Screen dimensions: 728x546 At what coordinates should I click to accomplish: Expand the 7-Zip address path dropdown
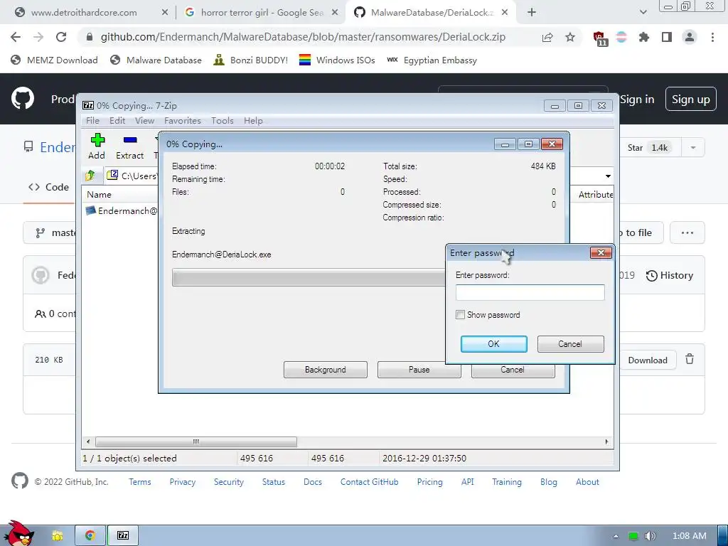[608, 176]
